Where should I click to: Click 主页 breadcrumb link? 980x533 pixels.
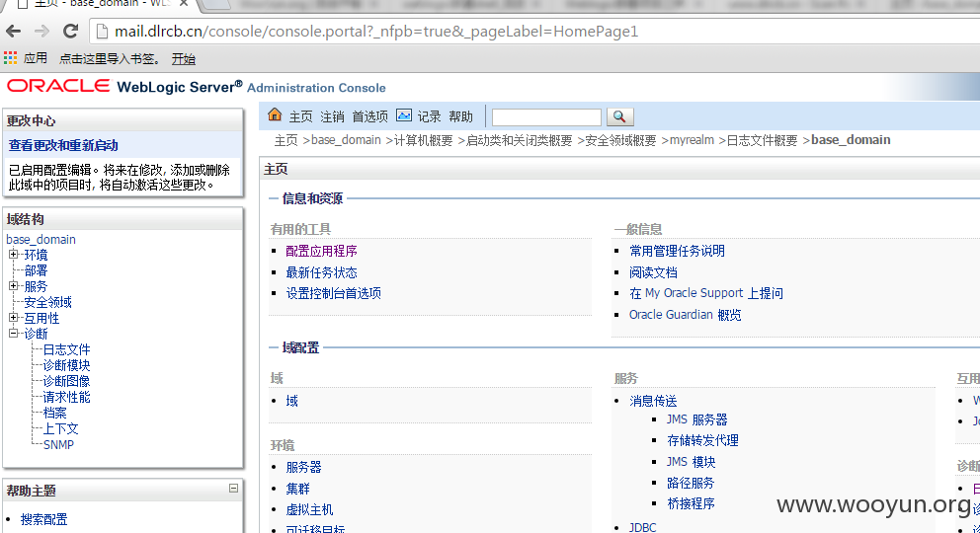click(286, 140)
